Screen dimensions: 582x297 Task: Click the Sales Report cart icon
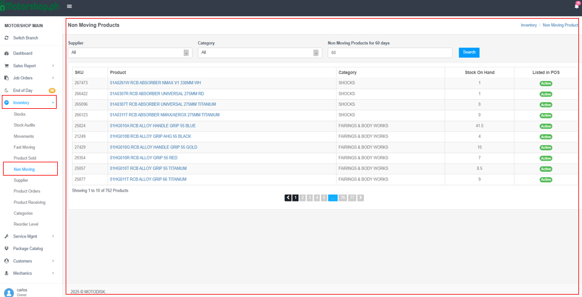7,66
